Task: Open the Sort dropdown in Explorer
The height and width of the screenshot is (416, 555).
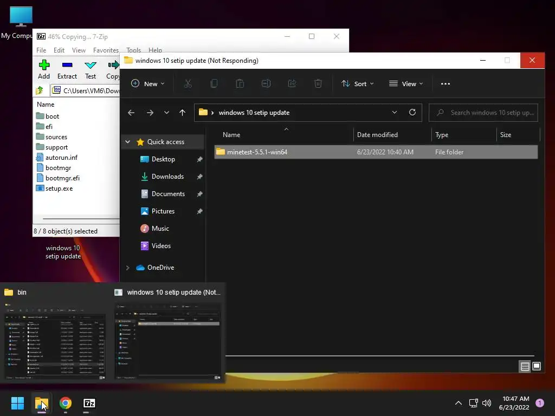Action: pos(358,84)
